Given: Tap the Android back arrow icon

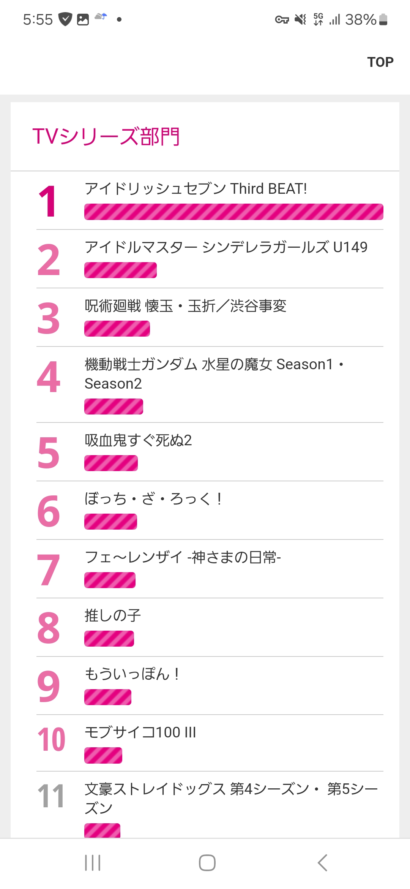Looking at the screenshot, I should click(x=322, y=862).
